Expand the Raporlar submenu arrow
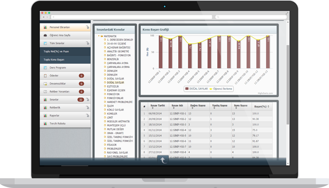This screenshot has width=329, height=188. pyautogui.click(x=88, y=115)
